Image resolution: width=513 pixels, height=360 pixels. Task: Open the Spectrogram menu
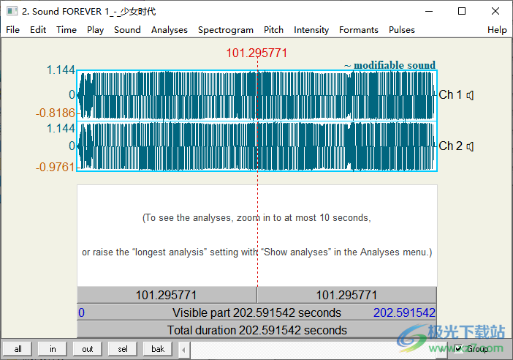click(x=225, y=30)
